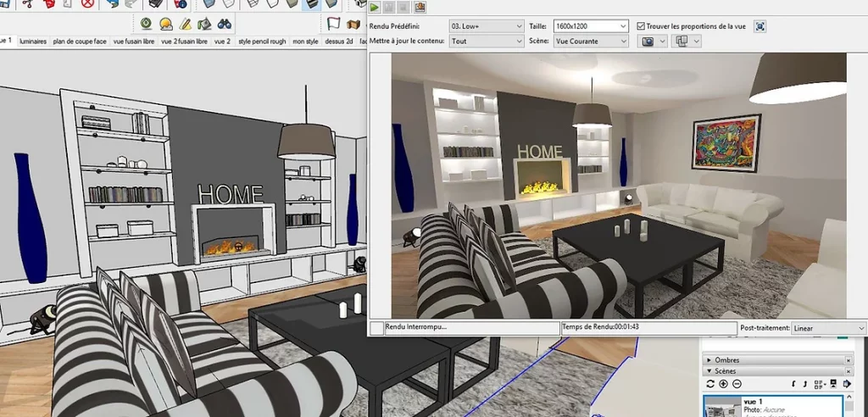Click the save rendered image icon

[420, 7]
